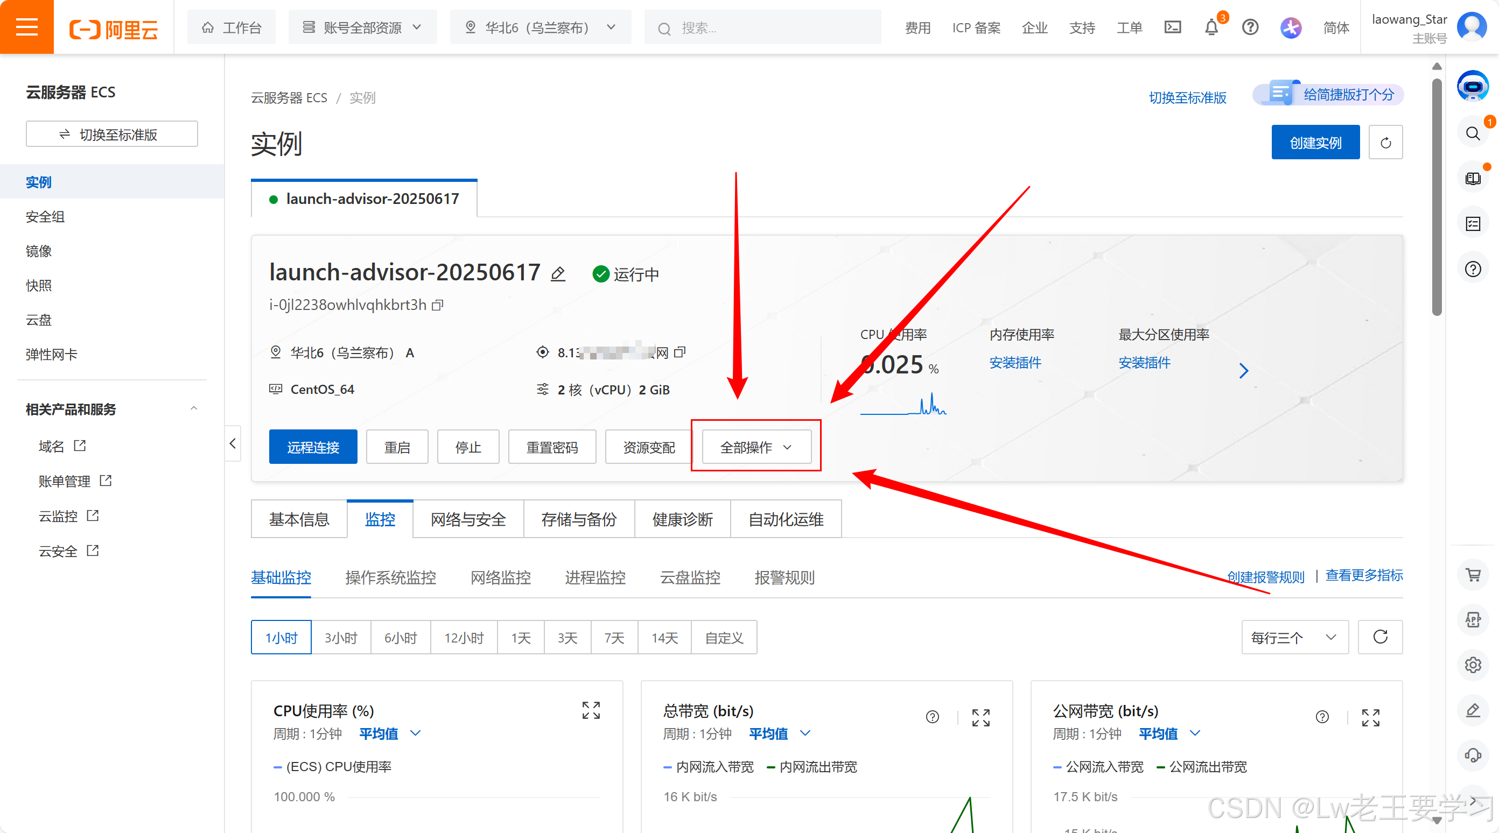The width and height of the screenshot is (1499, 833).
Task: Switch to the 网络与安全 tab
Action: coord(468,519)
